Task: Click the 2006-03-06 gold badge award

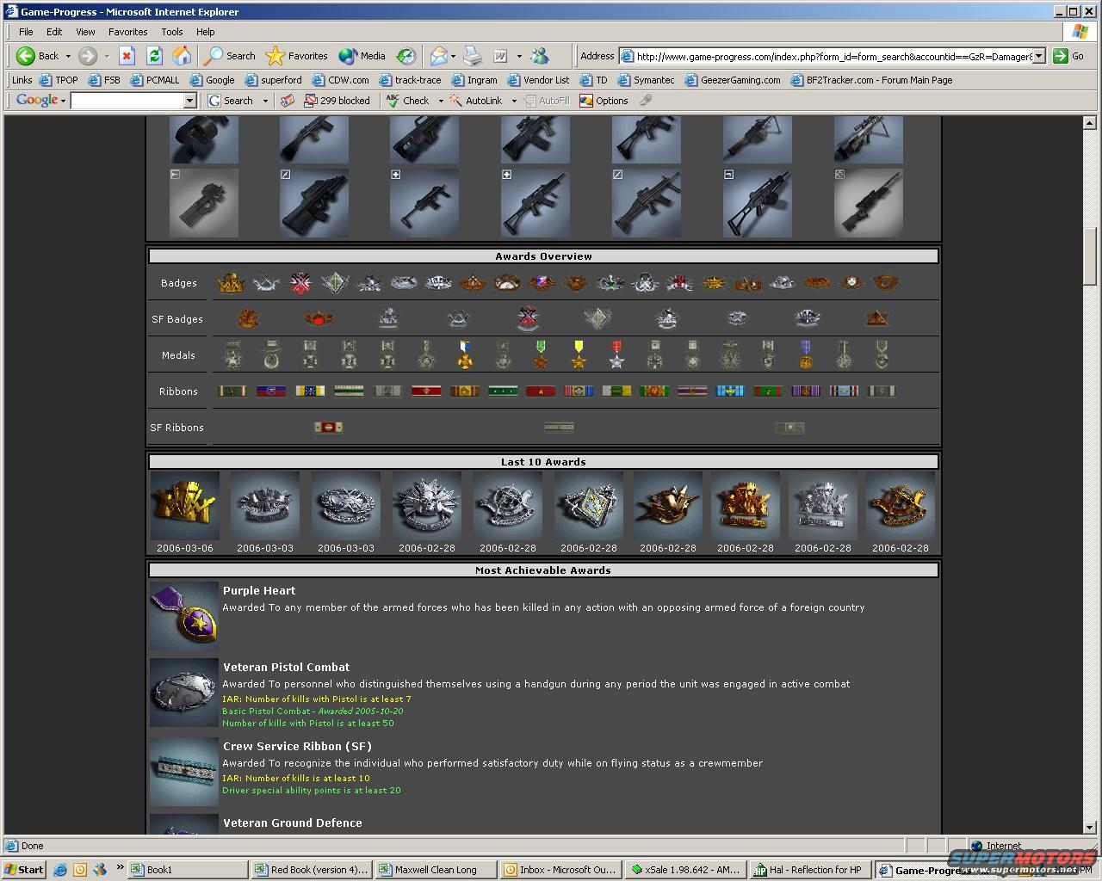Action: [185, 506]
